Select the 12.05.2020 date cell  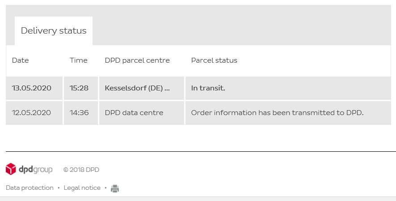click(x=31, y=113)
